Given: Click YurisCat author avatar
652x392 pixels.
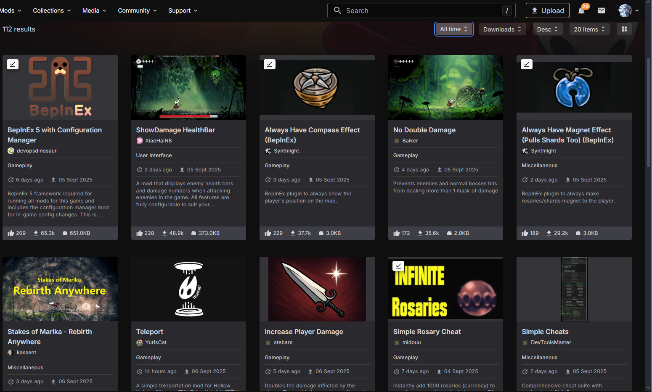Looking at the screenshot, I should [140, 342].
